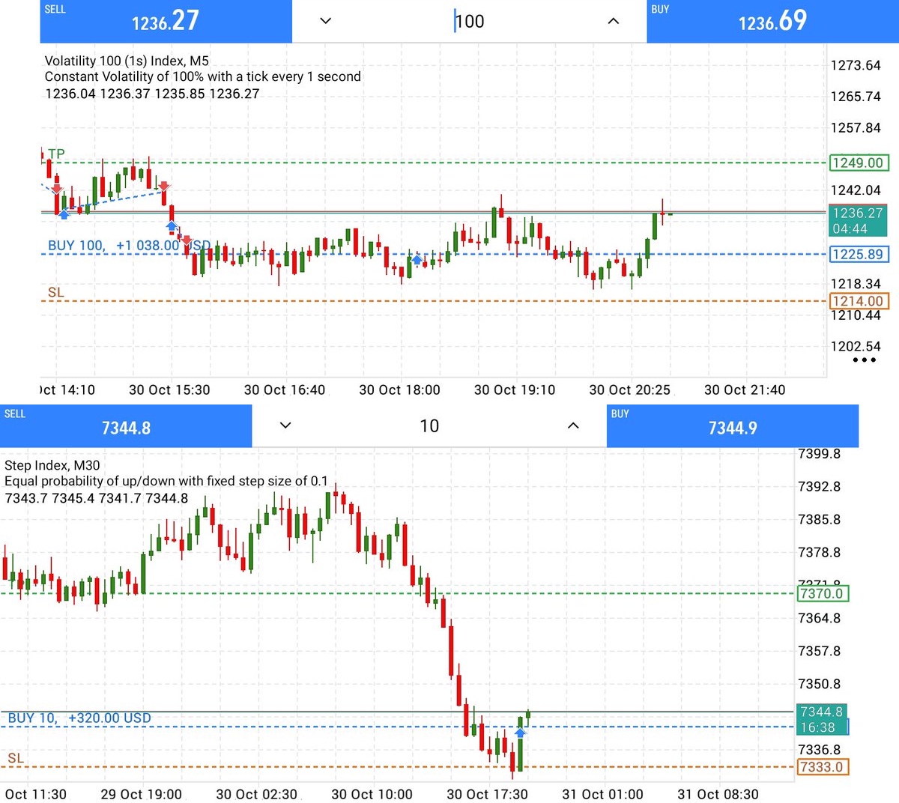
Task: Select OHLC values starting with 1236.04
Action: pyautogui.click(x=152, y=94)
